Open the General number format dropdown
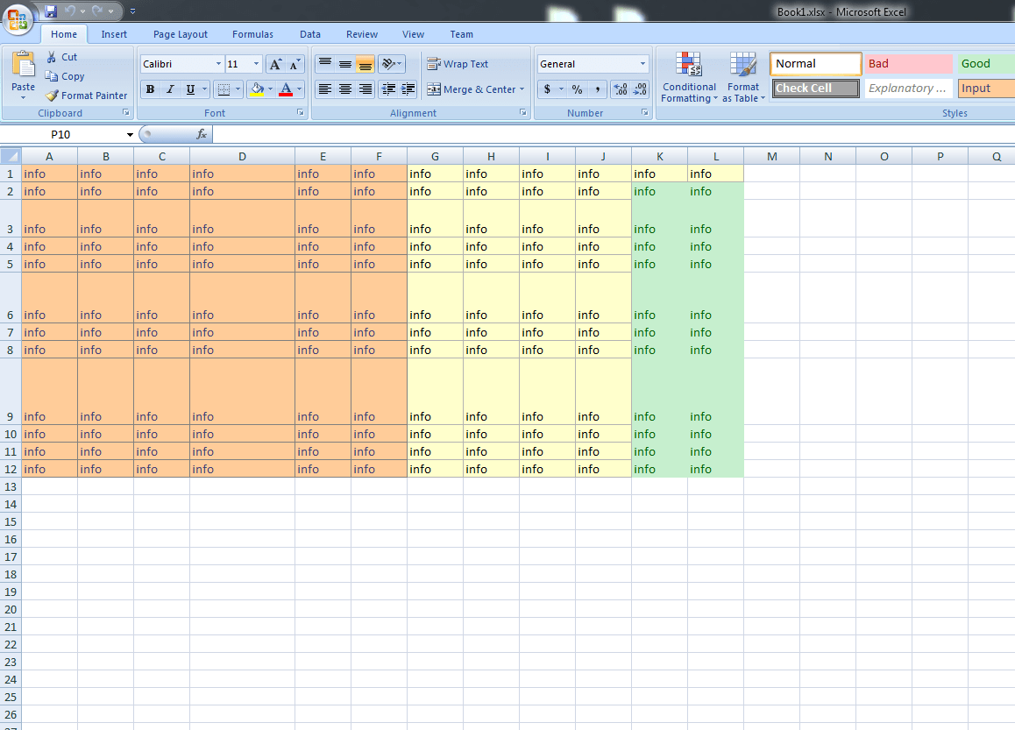The height and width of the screenshot is (730, 1015). point(644,63)
